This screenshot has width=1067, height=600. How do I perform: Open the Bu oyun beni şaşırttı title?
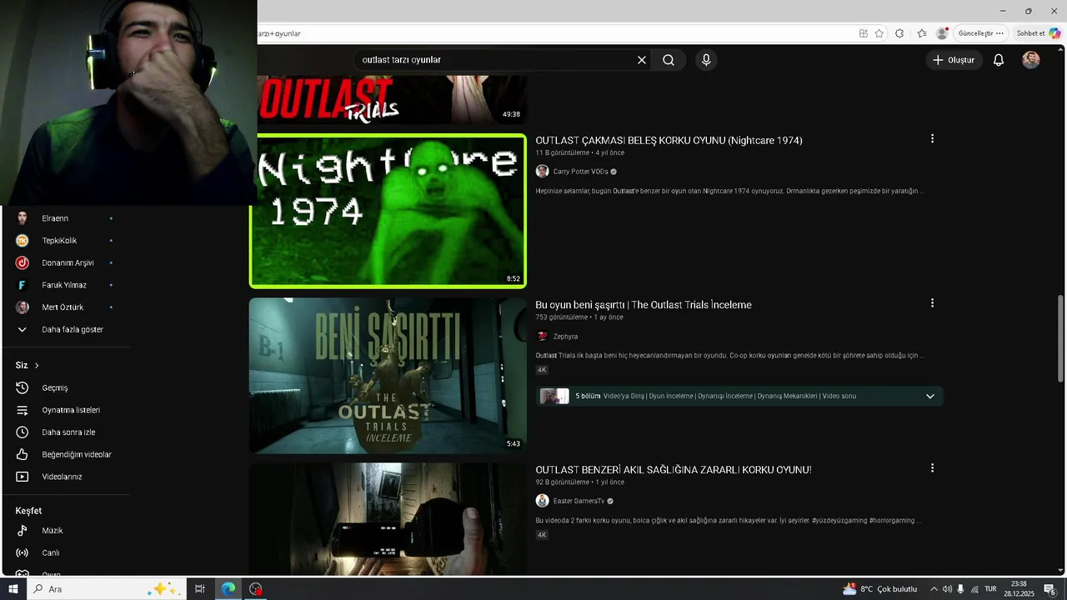click(644, 305)
